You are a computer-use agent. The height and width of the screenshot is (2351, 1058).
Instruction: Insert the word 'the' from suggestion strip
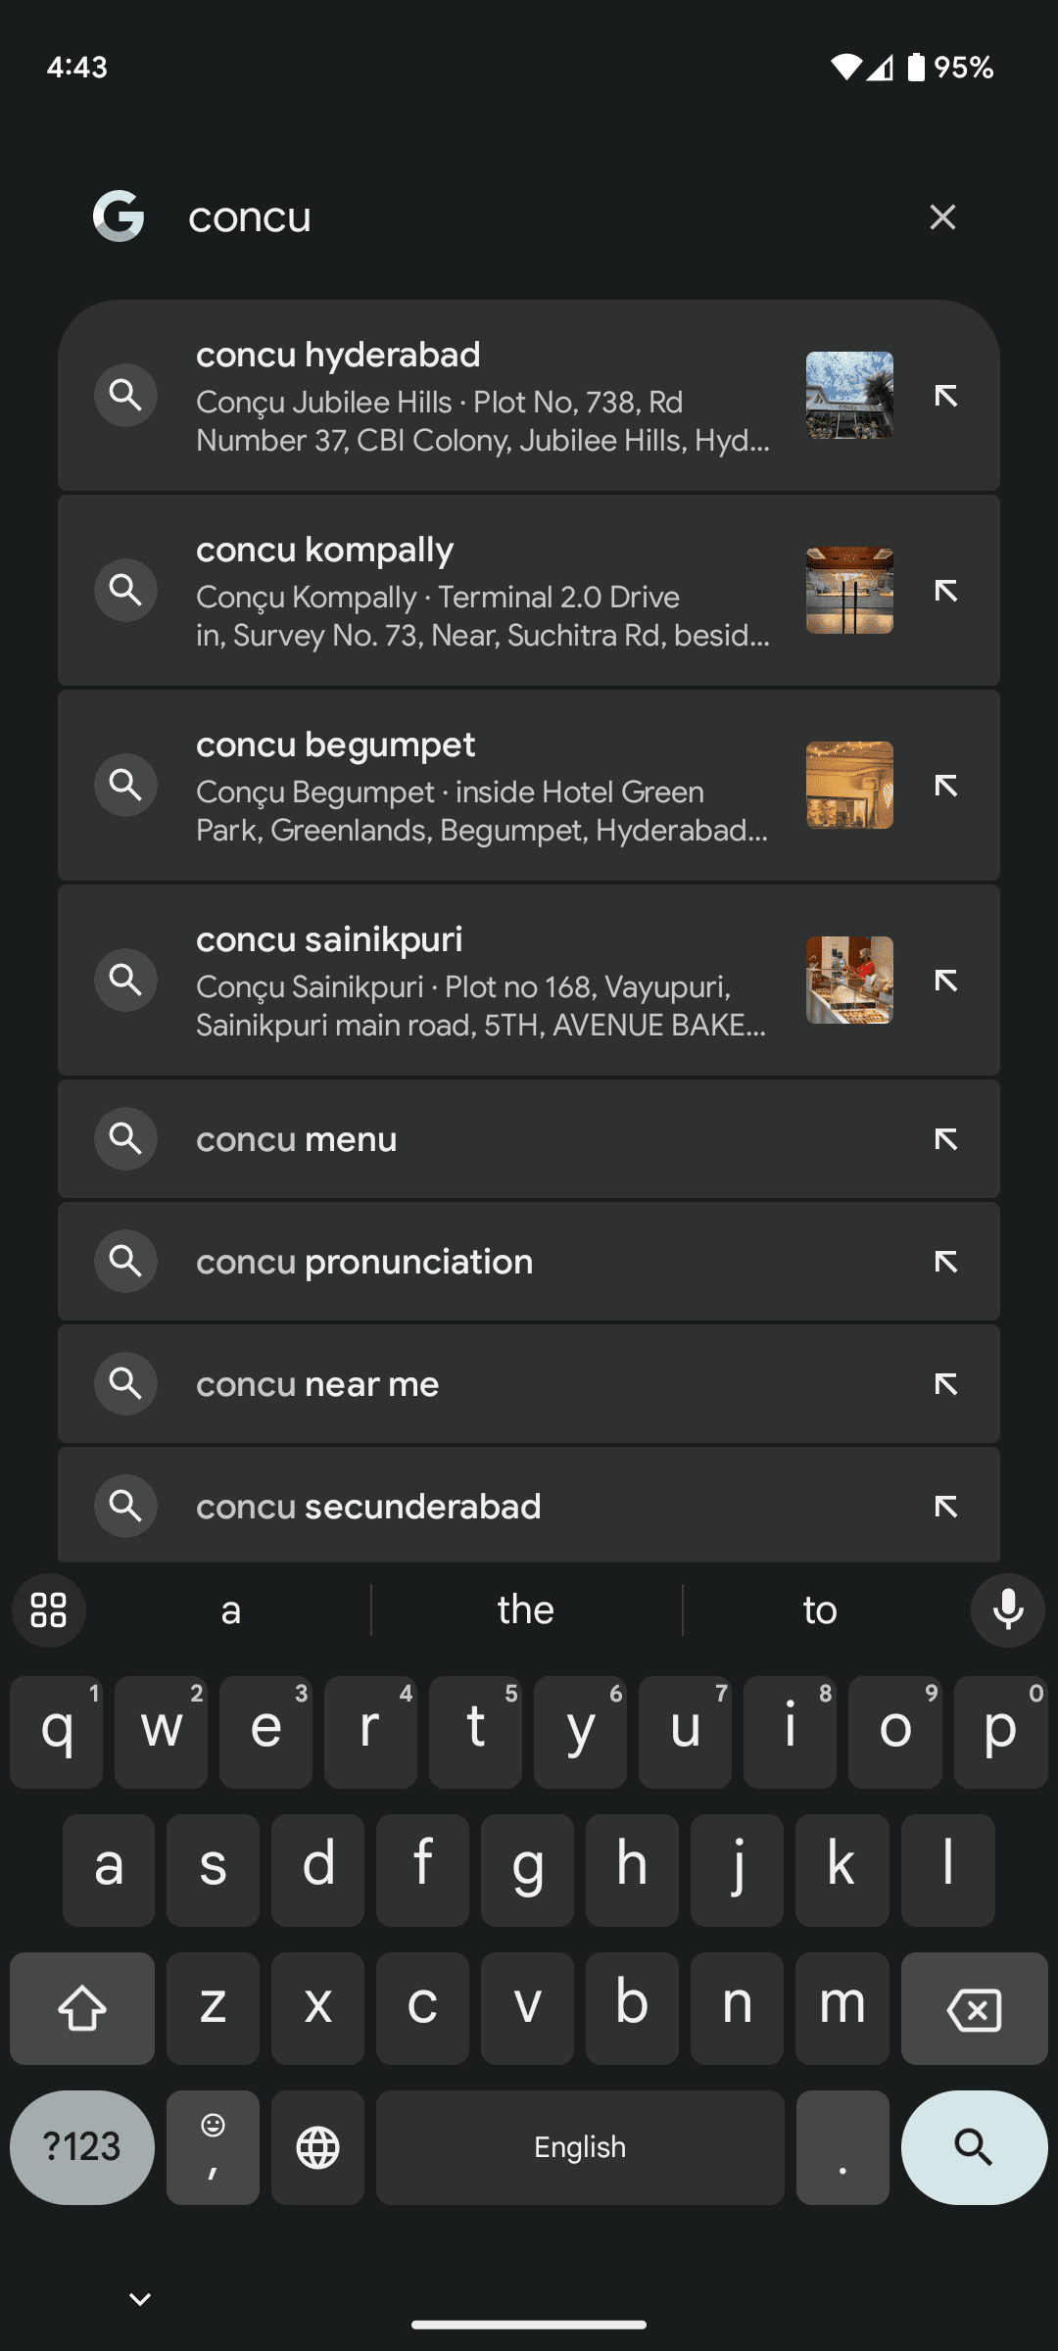point(526,1609)
